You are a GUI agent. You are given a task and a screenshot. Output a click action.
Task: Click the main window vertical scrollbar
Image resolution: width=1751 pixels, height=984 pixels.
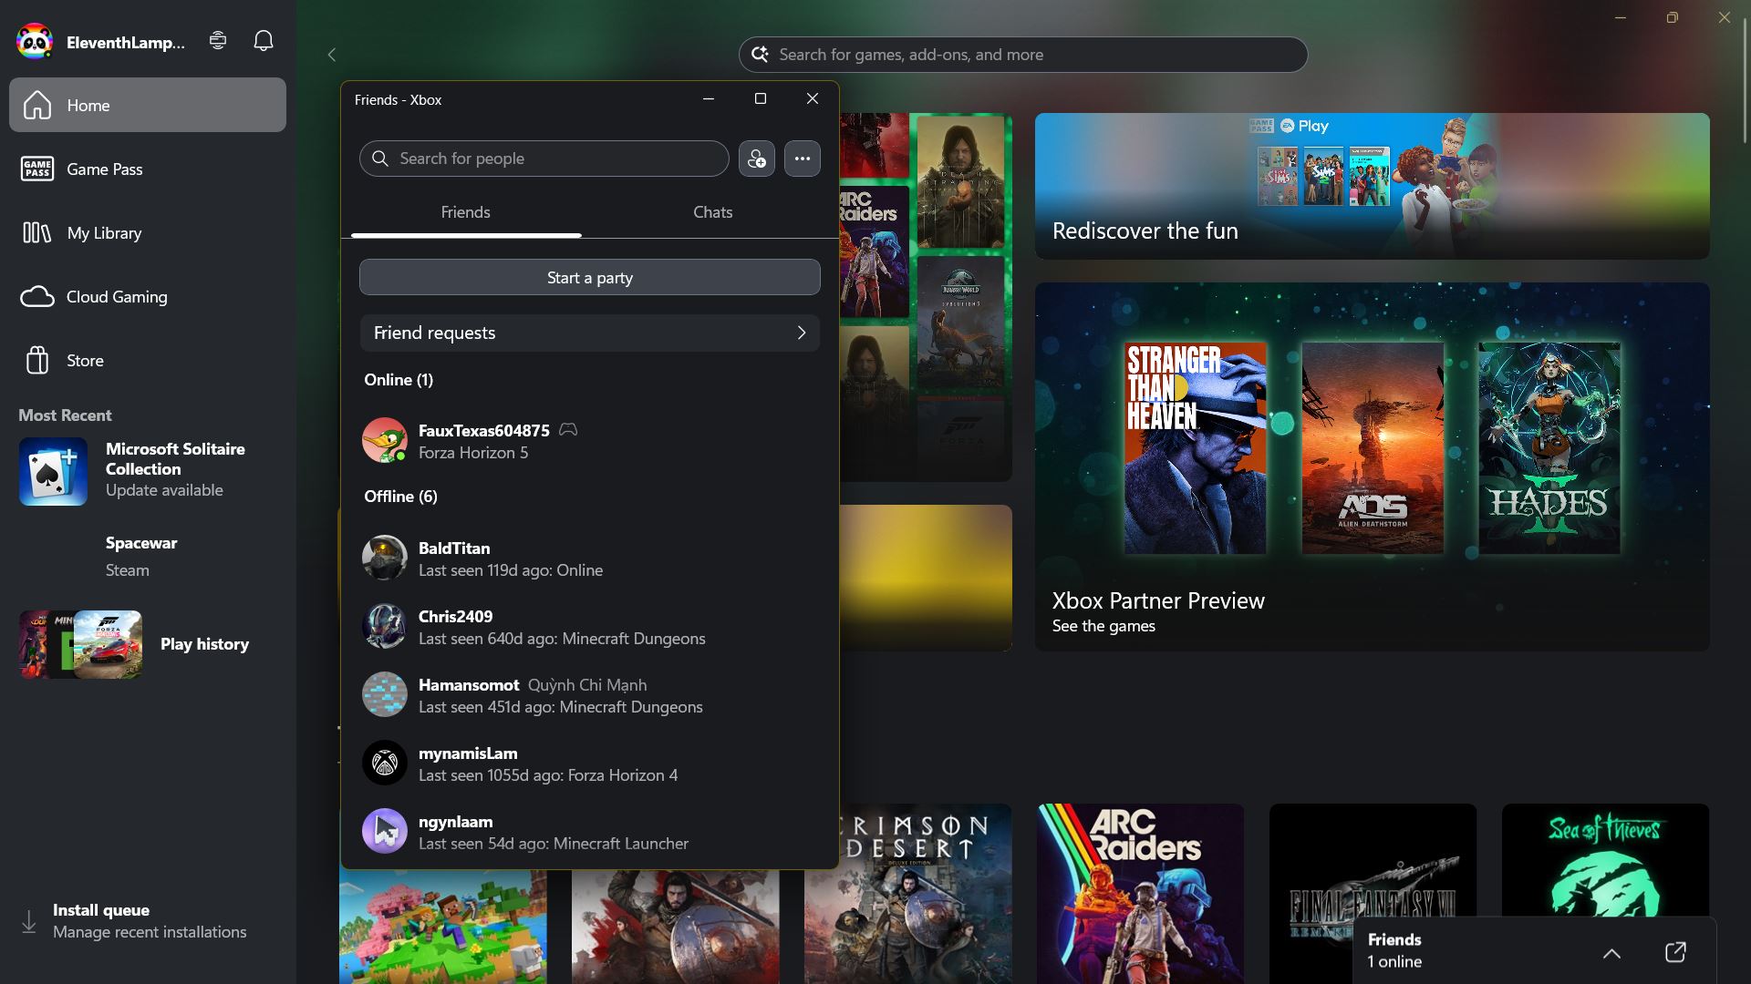coord(1745,82)
